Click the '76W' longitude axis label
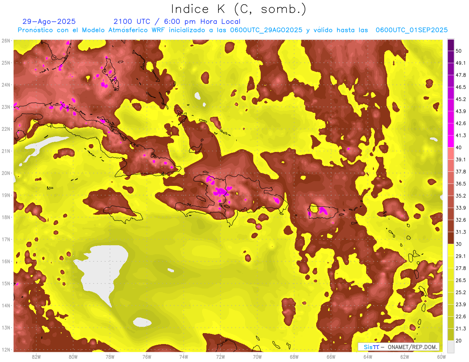 pyautogui.click(x=147, y=357)
